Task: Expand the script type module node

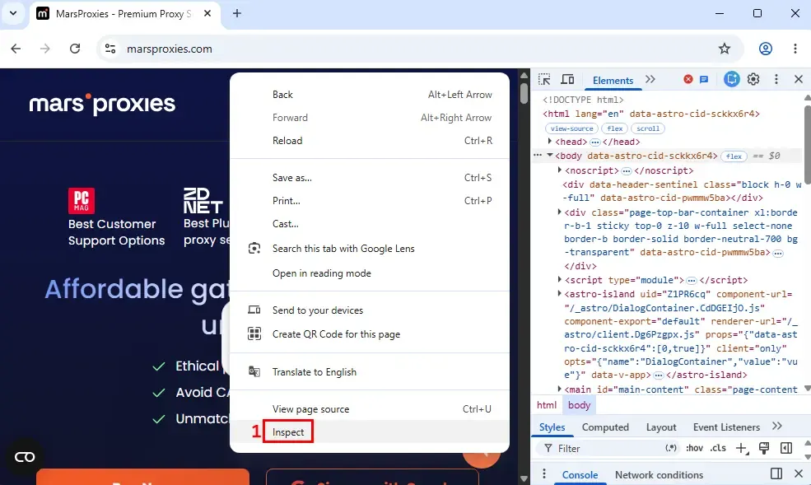Action: (x=559, y=279)
